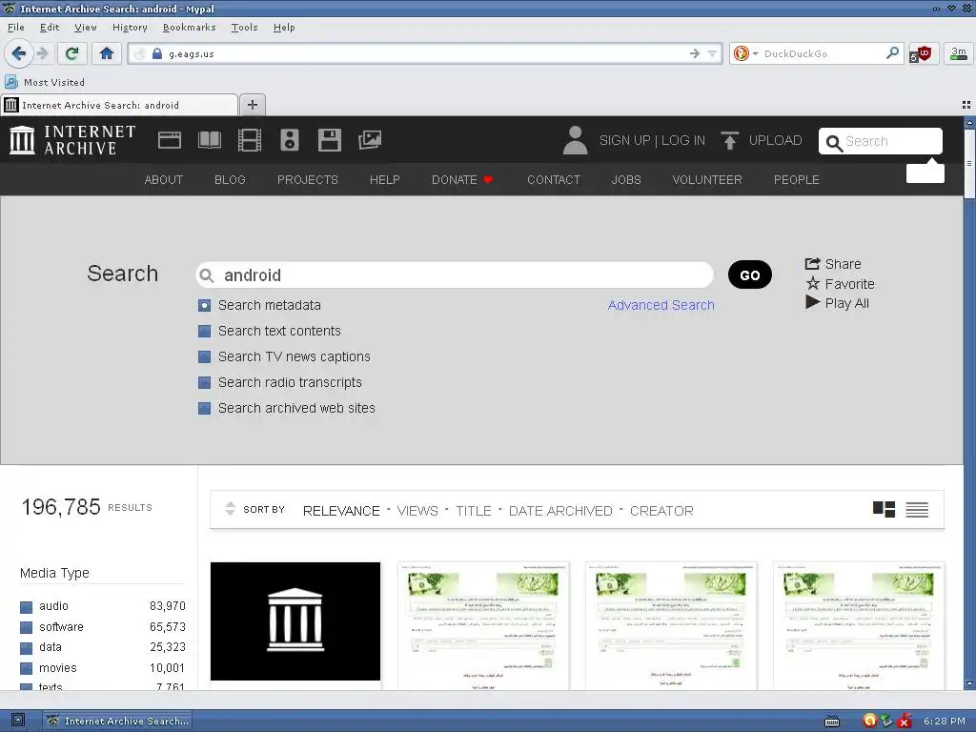Viewport: 976px width, 732px height.
Task: Open the tab list button at tab bar right
Action: point(966,105)
